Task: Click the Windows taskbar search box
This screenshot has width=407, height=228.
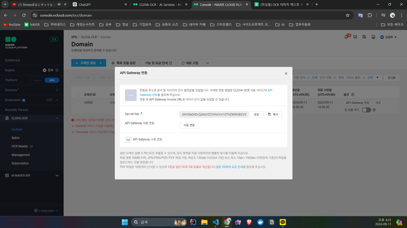Action: (x=159, y=222)
